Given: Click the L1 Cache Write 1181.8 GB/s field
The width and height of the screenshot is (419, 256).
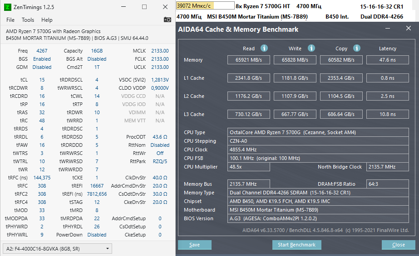Looking at the screenshot, I should pyautogui.click(x=295, y=78).
